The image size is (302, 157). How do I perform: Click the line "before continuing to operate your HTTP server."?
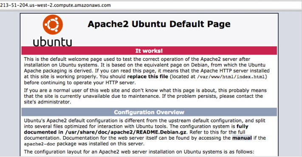[80, 83]
